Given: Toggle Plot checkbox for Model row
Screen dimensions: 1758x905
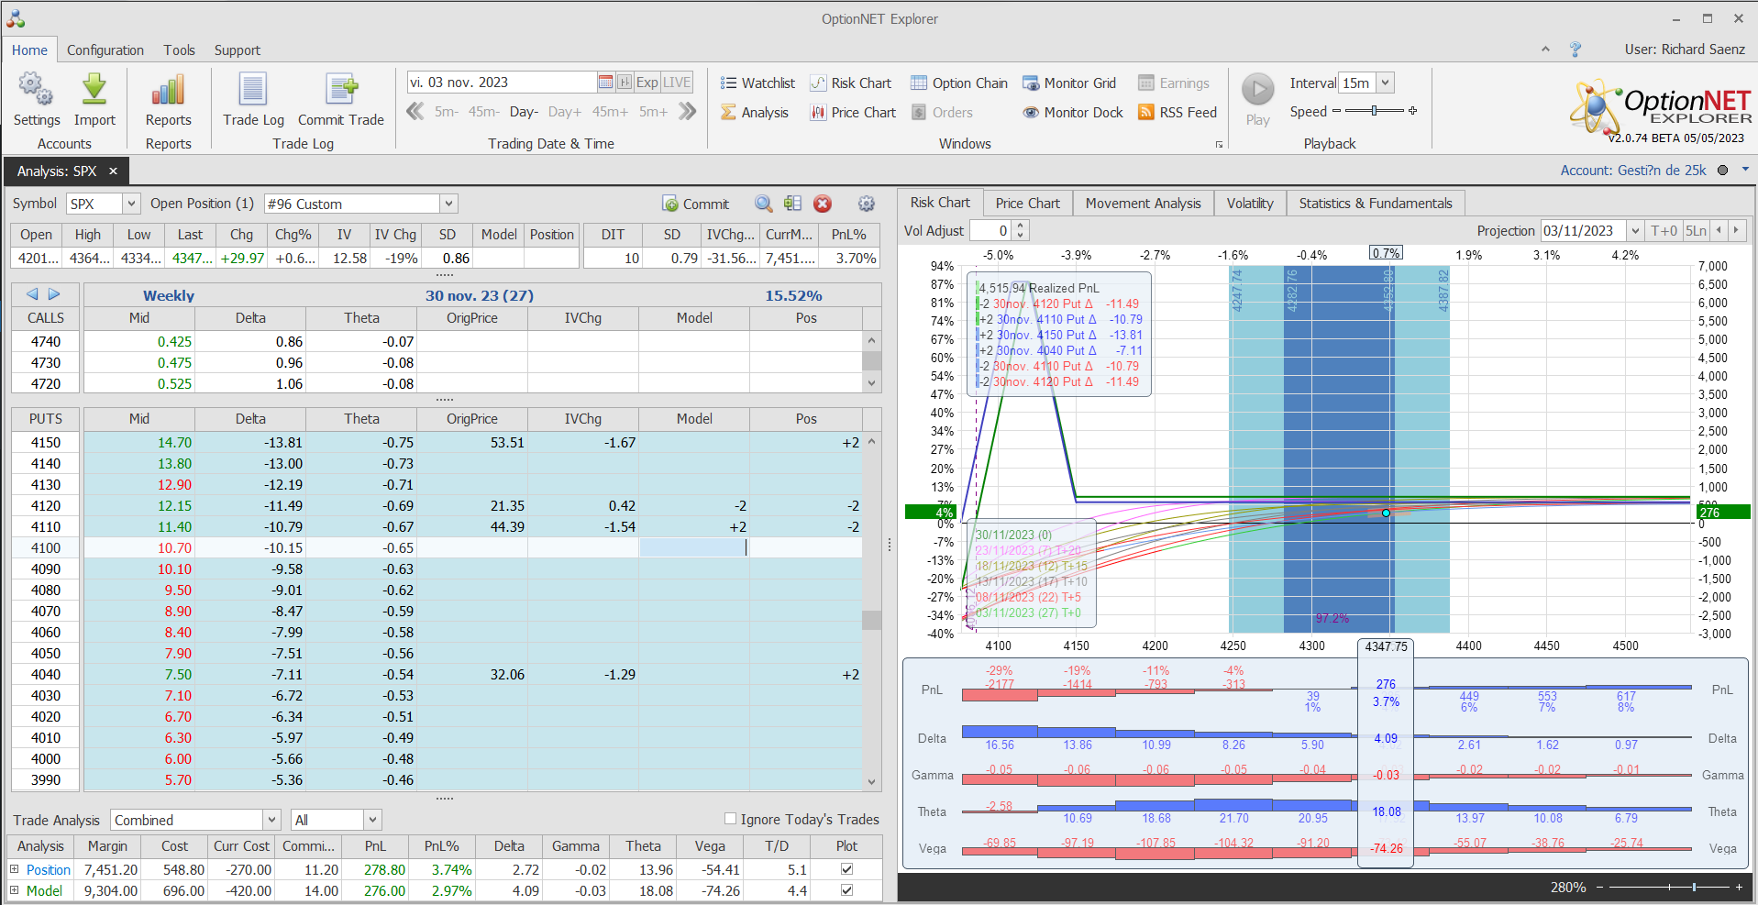Looking at the screenshot, I should click(x=846, y=890).
